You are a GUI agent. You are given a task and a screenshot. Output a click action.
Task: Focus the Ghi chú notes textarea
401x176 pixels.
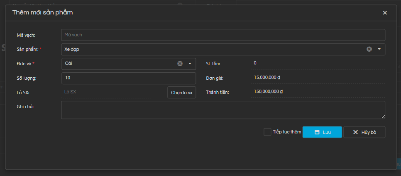coord(223,110)
